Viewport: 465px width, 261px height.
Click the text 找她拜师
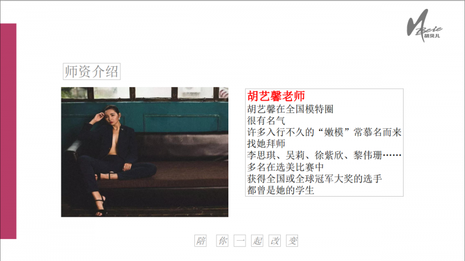[x=266, y=144]
